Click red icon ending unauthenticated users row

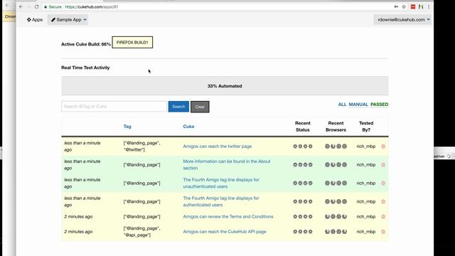383,183
